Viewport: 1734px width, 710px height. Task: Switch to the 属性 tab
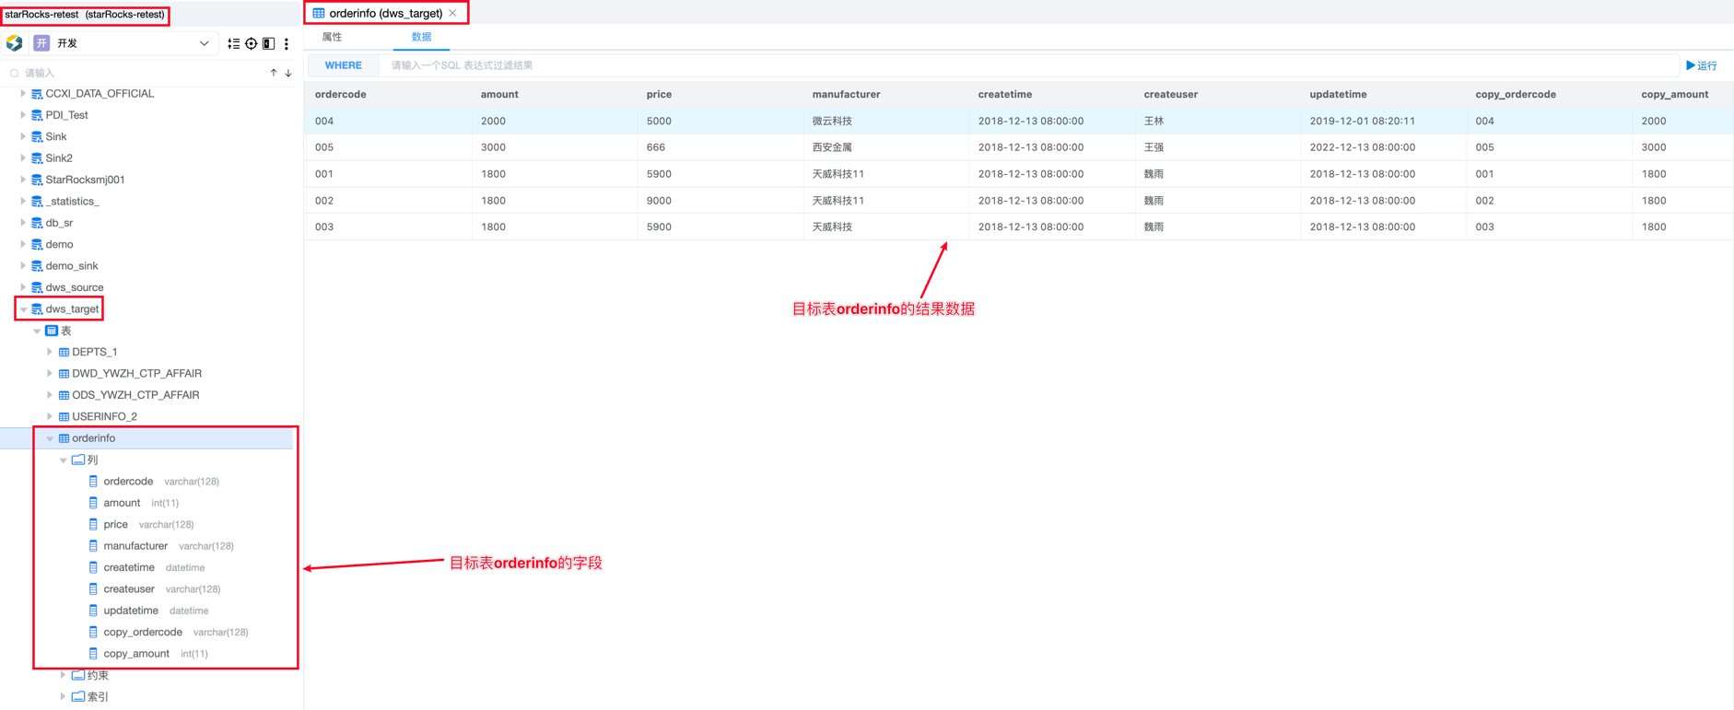332,37
